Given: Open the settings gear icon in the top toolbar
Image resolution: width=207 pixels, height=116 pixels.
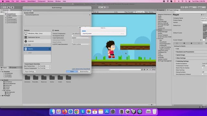Looking at the screenshot, I should [13, 7].
